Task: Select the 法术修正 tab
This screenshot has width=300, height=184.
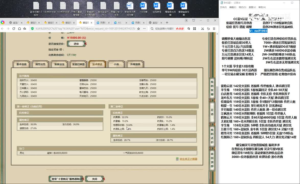Action: click(97, 64)
